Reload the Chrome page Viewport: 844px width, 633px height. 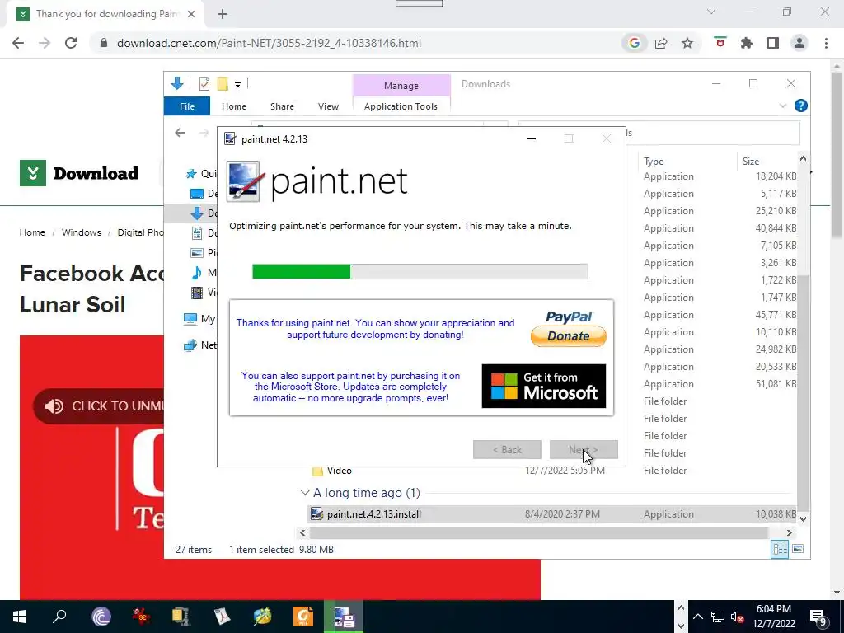click(x=71, y=43)
